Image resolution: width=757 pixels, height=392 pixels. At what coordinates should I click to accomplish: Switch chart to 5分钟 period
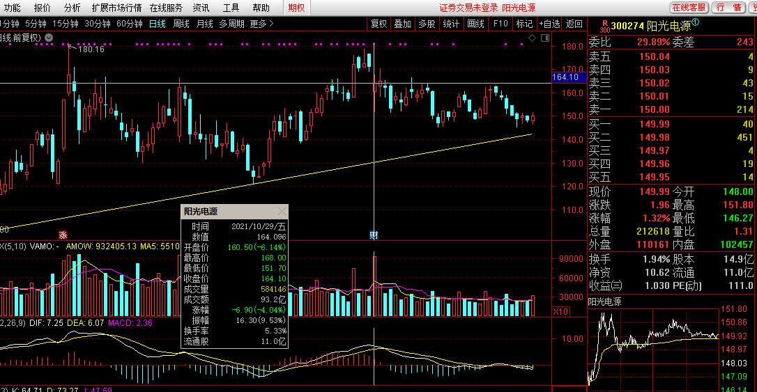(x=36, y=24)
